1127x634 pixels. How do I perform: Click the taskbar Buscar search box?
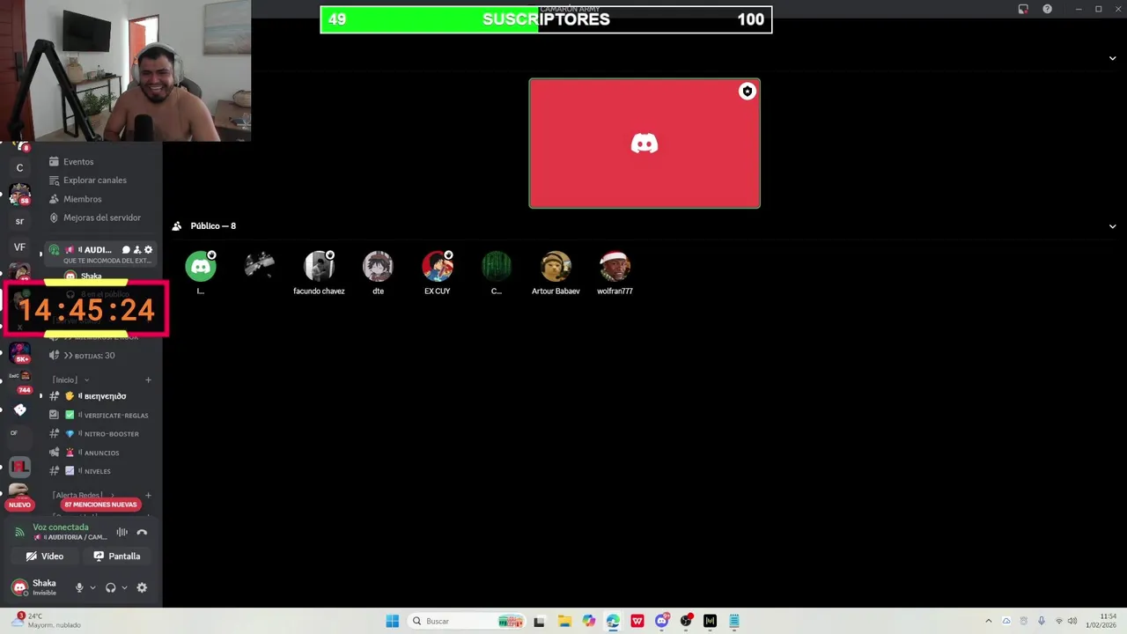click(468, 621)
